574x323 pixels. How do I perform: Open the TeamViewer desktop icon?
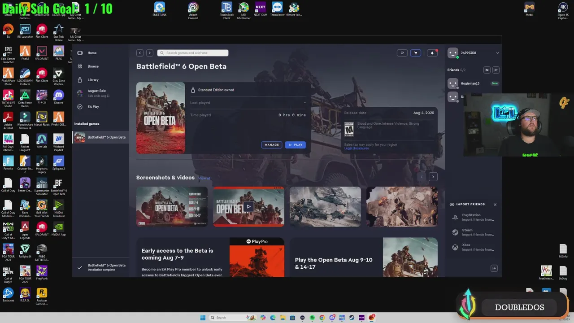(x=277, y=9)
